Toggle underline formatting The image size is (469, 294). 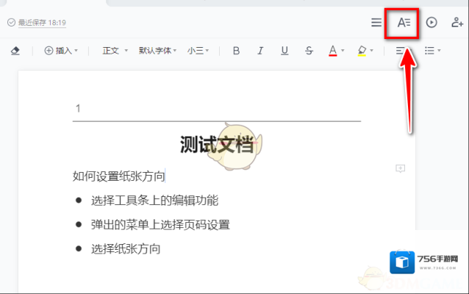(284, 51)
